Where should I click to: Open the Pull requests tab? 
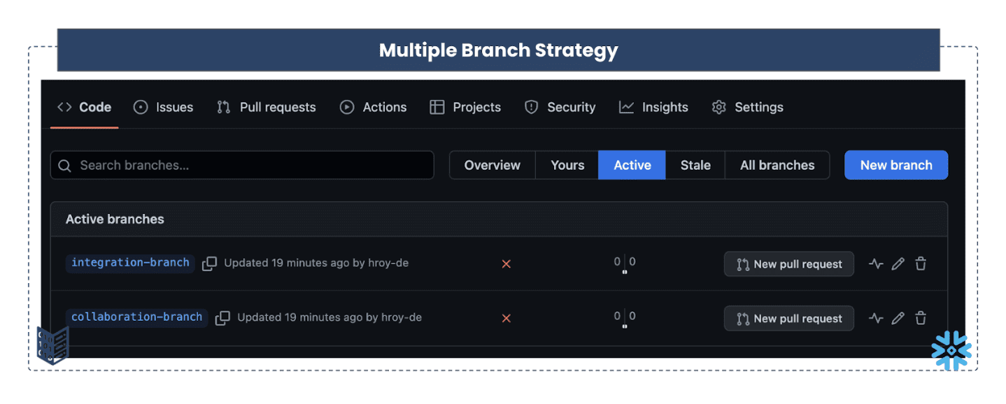click(x=267, y=108)
